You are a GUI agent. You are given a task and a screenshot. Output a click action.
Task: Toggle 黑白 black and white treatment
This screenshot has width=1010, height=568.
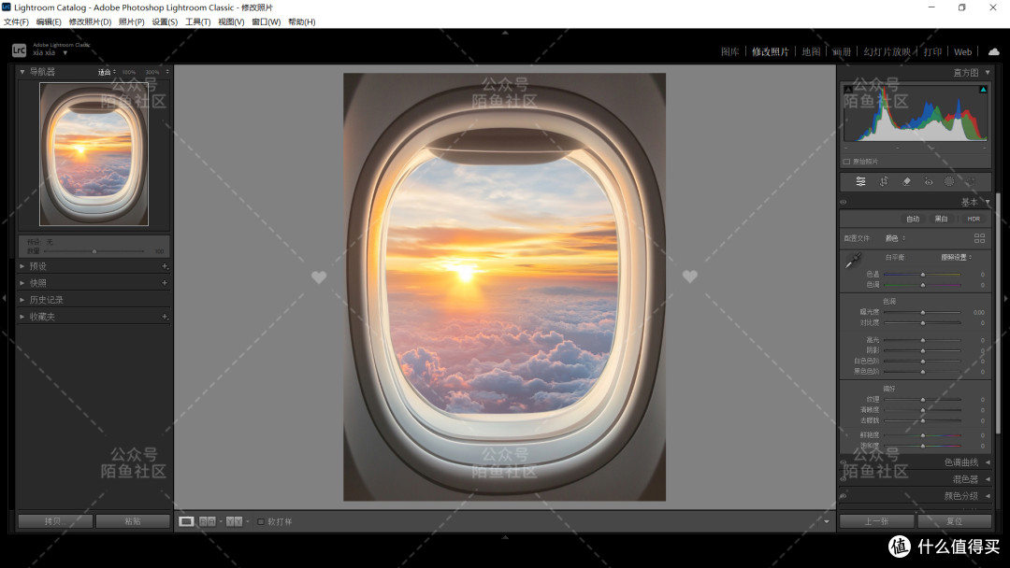[x=941, y=219]
